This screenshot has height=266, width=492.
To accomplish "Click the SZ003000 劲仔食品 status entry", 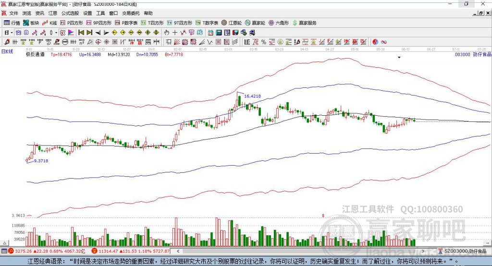I will point(462,251).
